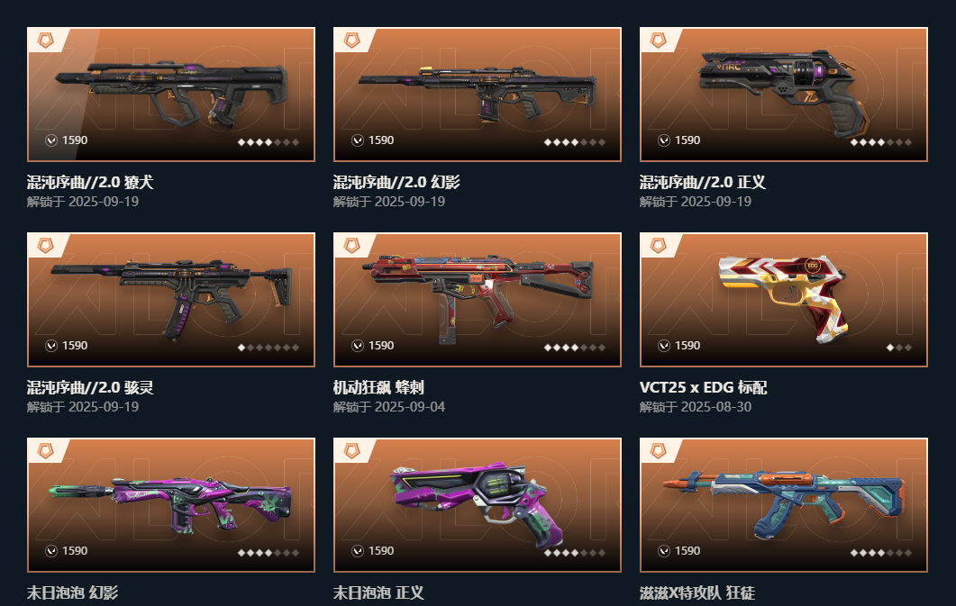Open the 末日泡泡 正义 revolver skin card
956x606 pixels.
(478, 505)
